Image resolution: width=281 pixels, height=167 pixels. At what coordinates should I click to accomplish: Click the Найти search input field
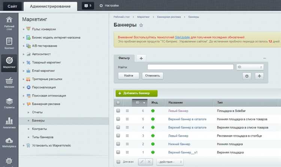(190, 67)
